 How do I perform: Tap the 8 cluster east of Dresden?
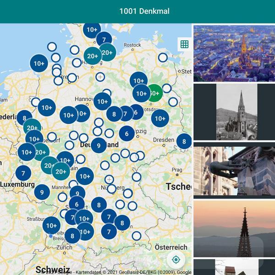184,141
